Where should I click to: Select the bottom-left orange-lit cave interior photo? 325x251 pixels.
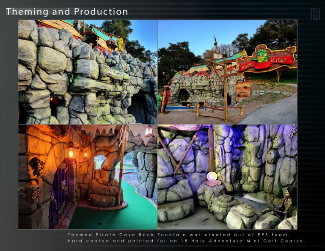click(88, 177)
